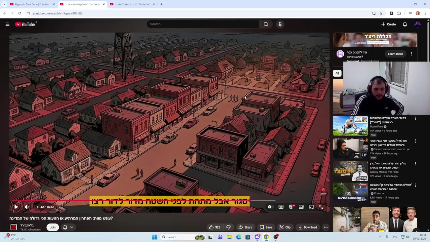Download the video
The image size is (430, 242).
click(x=307, y=227)
